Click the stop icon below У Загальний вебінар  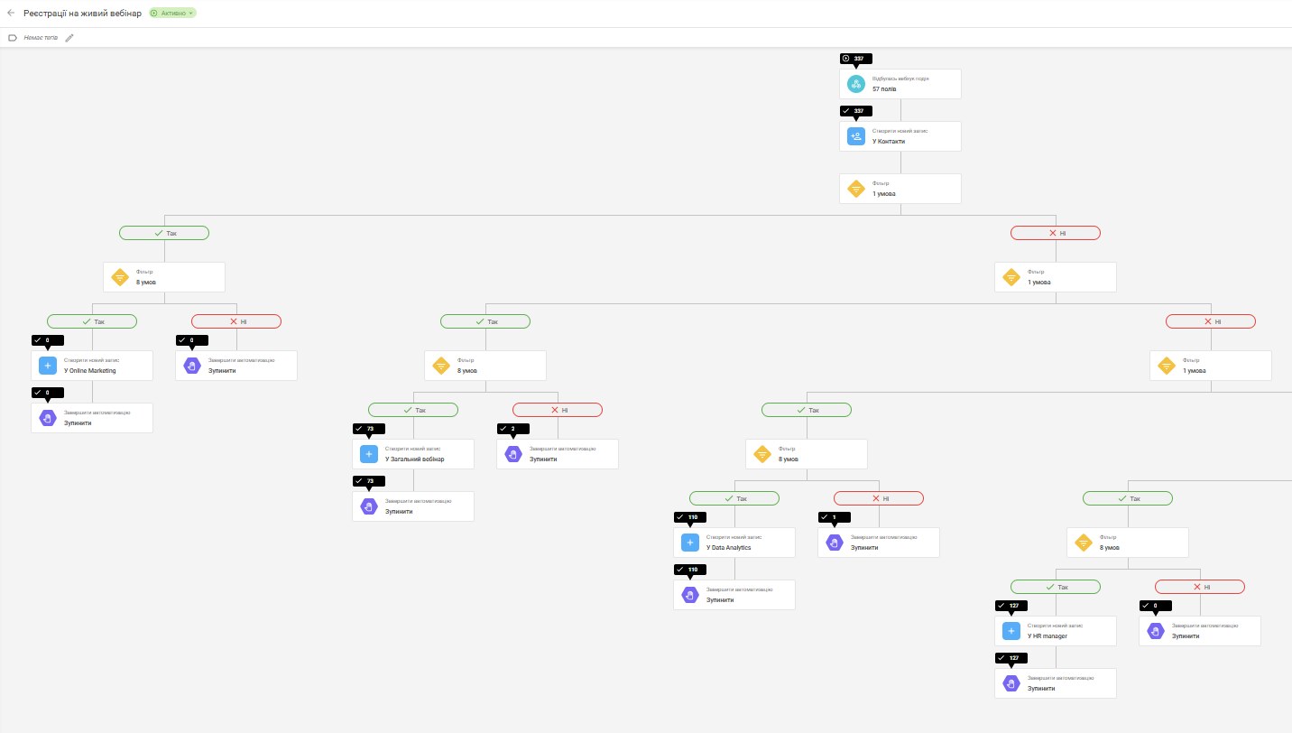click(368, 506)
